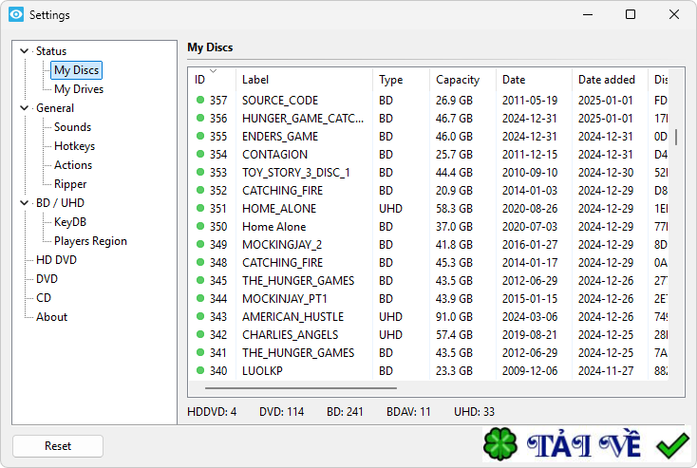Select the 'Home Alone' BD disc label

click(x=273, y=227)
